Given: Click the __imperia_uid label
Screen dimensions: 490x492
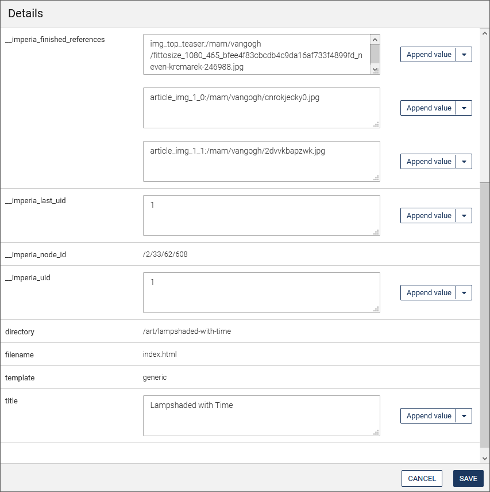Looking at the screenshot, I should (x=28, y=278).
